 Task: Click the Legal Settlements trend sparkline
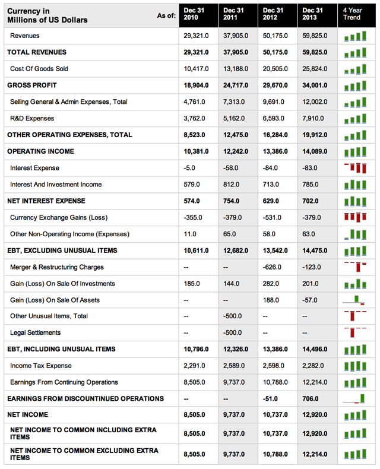(x=355, y=332)
